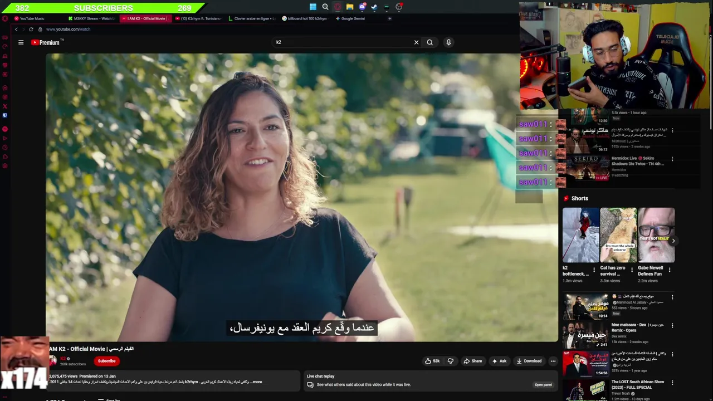Reload the page with refresh icon
Image resolution: width=713 pixels, height=401 pixels.
coord(31,29)
